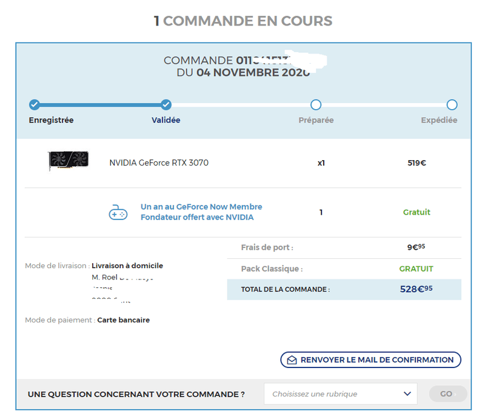The image size is (485, 419).
Task: Click Renvoyer le mail de confirmation button
Action: coord(370,360)
